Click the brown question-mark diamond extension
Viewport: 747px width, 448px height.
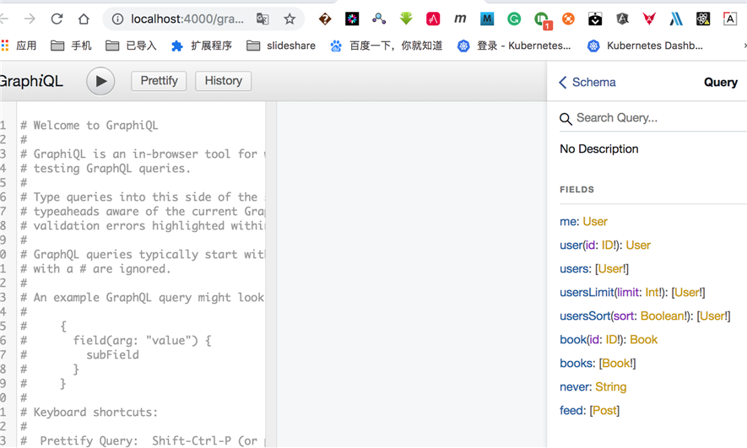(325, 19)
